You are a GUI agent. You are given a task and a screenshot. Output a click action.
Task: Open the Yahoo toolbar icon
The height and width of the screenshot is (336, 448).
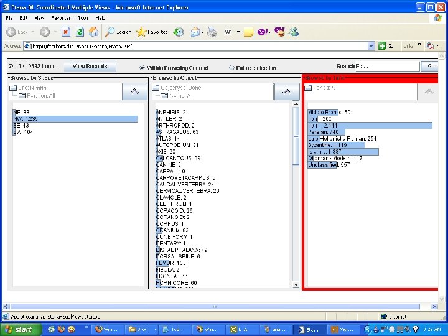(263, 32)
